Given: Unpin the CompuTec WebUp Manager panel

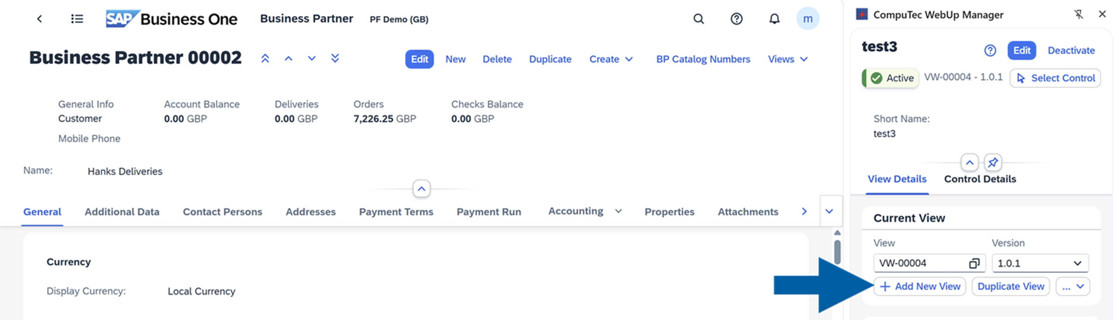Looking at the screenshot, I should (1079, 14).
